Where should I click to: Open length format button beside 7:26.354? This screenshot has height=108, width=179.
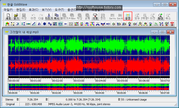[47, 99]
